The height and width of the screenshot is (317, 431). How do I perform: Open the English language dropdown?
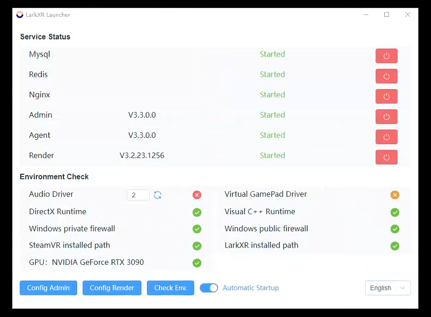tap(388, 288)
